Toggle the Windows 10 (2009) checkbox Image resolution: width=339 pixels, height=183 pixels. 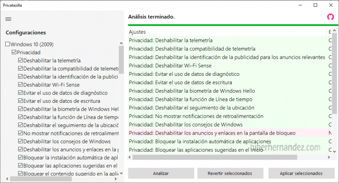(x=8, y=45)
